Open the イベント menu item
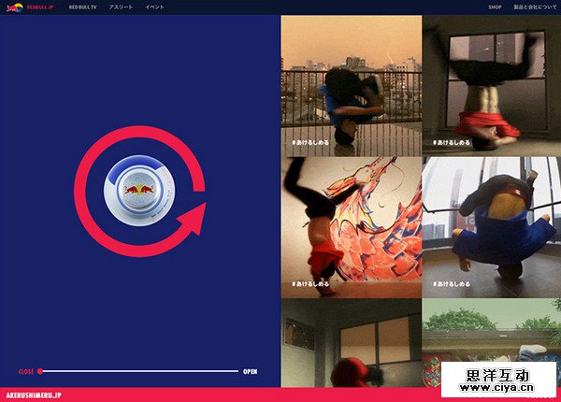This screenshot has height=402, width=561. click(154, 7)
